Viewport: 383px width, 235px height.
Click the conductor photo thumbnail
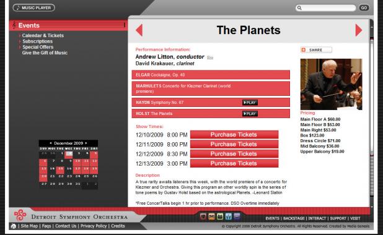[331, 84]
